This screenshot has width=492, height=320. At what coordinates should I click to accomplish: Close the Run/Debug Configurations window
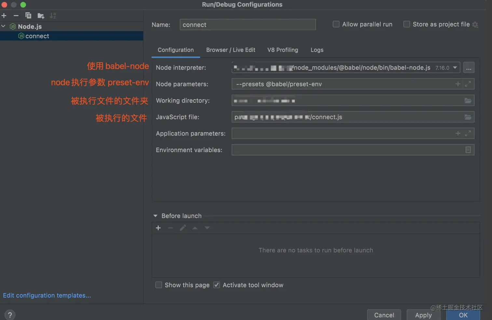pos(5,5)
